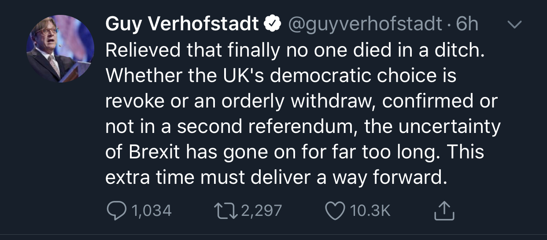Click the 6h timestamp
Image resolution: width=547 pixels, height=240 pixels.
pyautogui.click(x=467, y=24)
